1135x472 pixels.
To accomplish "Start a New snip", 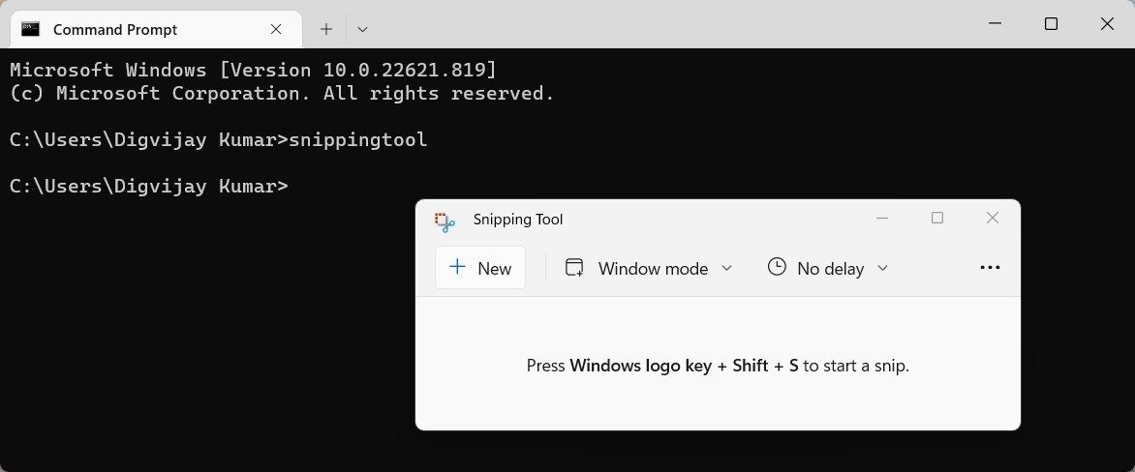I will click(480, 268).
